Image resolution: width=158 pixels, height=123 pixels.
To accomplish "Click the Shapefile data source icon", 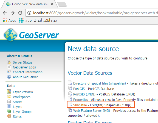I will tap(70, 104).
